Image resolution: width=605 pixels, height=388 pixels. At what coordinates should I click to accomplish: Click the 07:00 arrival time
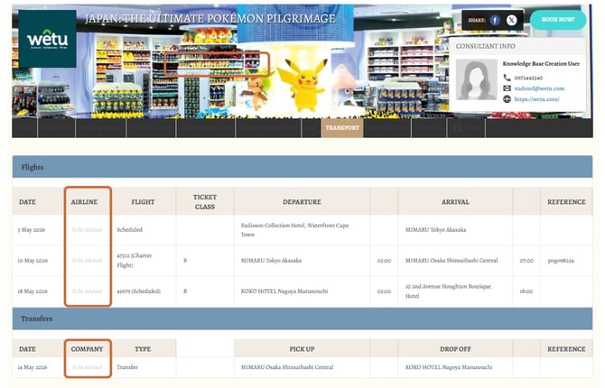coord(526,261)
